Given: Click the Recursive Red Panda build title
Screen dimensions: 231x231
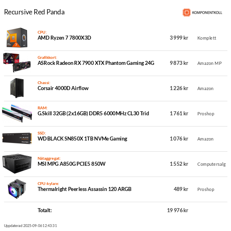Looking at the screenshot, I should 34,12.
